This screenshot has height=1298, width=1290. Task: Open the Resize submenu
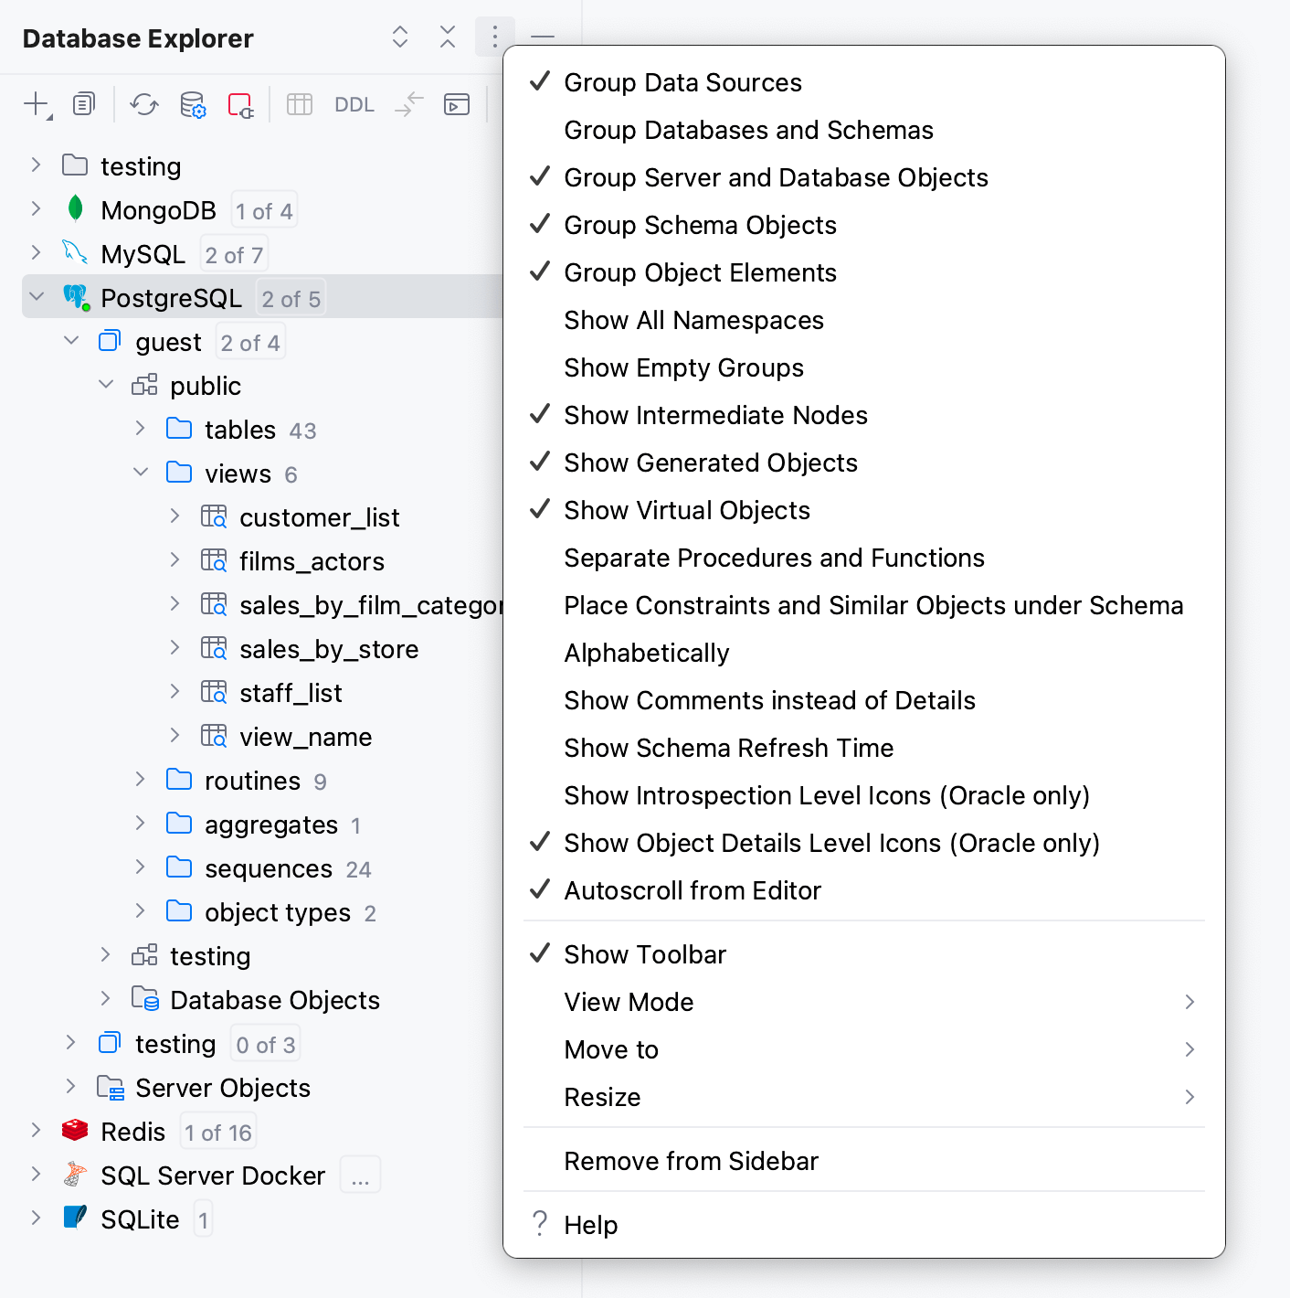coord(863,1097)
